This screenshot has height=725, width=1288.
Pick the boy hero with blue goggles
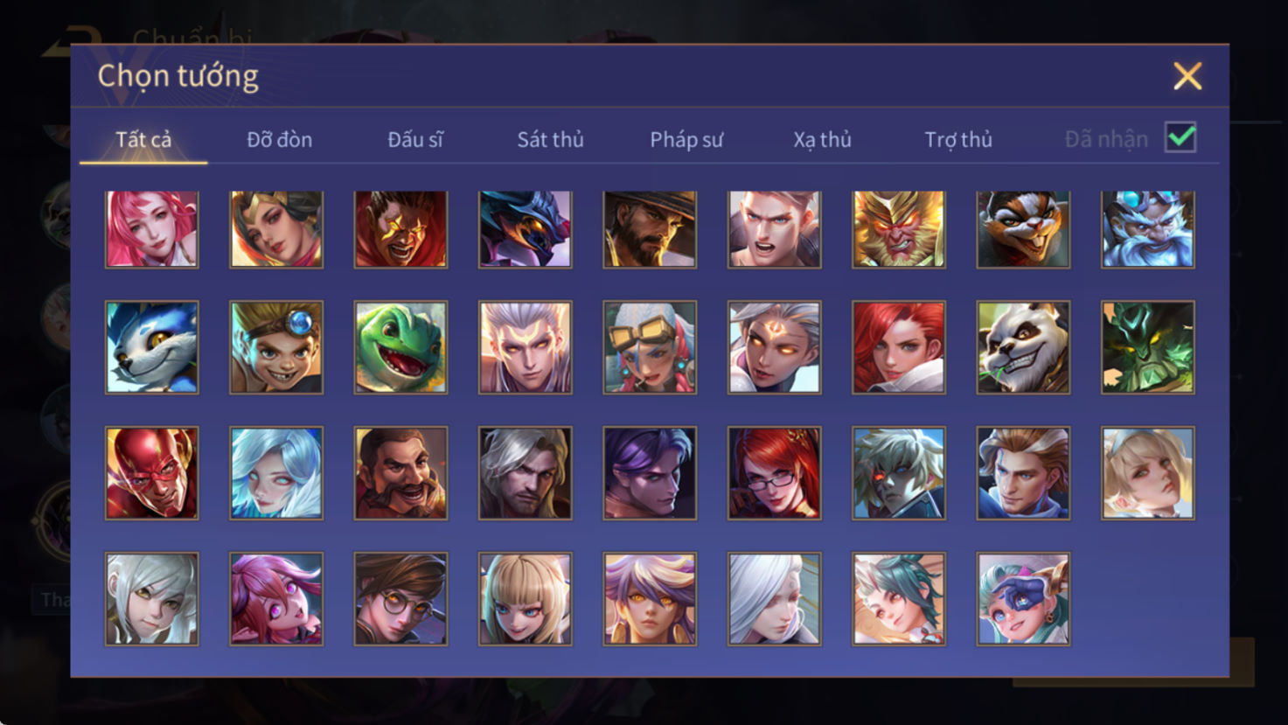click(276, 347)
